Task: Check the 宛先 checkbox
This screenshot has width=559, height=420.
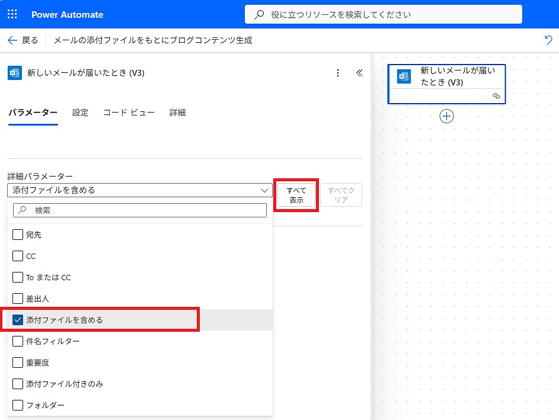Action: [x=18, y=235]
